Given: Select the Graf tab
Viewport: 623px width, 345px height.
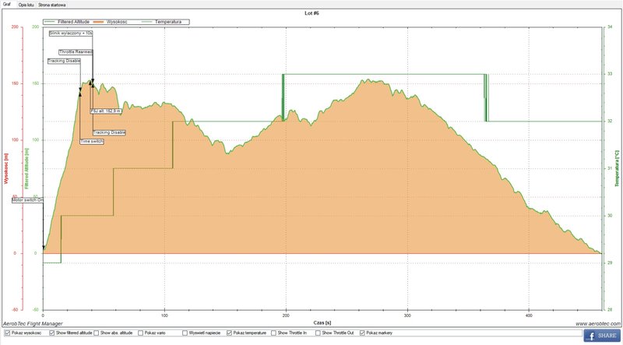Looking at the screenshot, I should tap(8, 4).
